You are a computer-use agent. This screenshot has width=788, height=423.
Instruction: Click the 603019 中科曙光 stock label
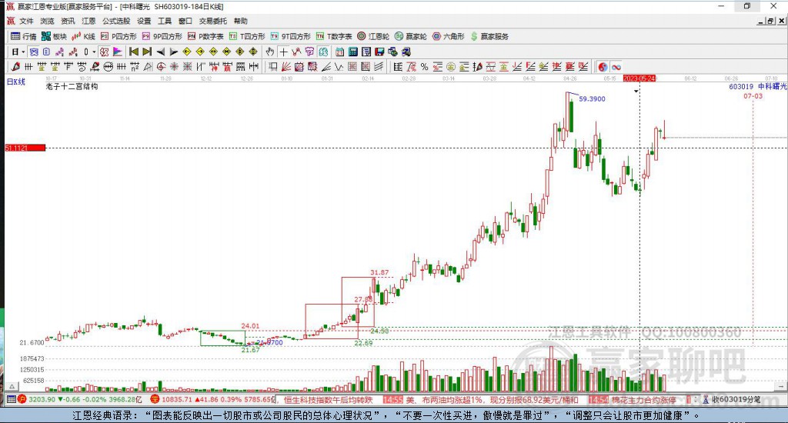tap(758, 86)
